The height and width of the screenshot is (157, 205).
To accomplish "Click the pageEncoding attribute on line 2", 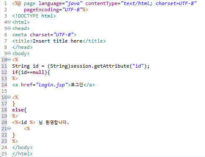I will click(41, 10).
